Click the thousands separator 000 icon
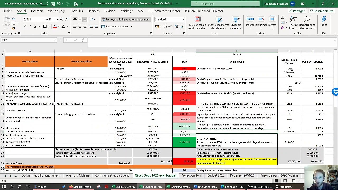The width and height of the screenshot is (338, 190). 171,26
